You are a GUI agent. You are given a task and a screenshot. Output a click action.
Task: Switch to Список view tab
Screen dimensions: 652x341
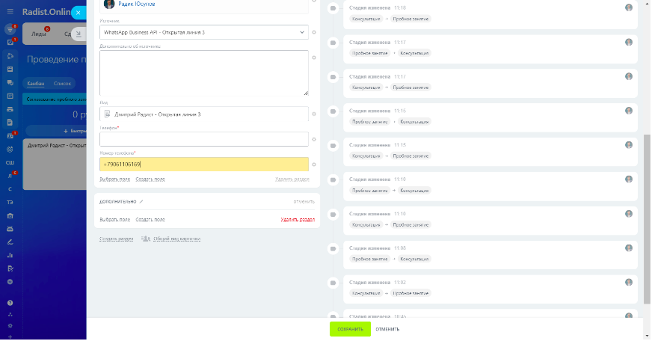click(62, 84)
